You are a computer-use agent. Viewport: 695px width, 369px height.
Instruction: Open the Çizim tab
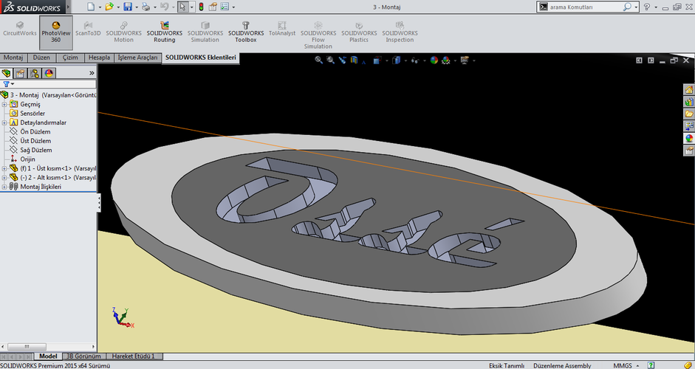[x=70, y=58]
